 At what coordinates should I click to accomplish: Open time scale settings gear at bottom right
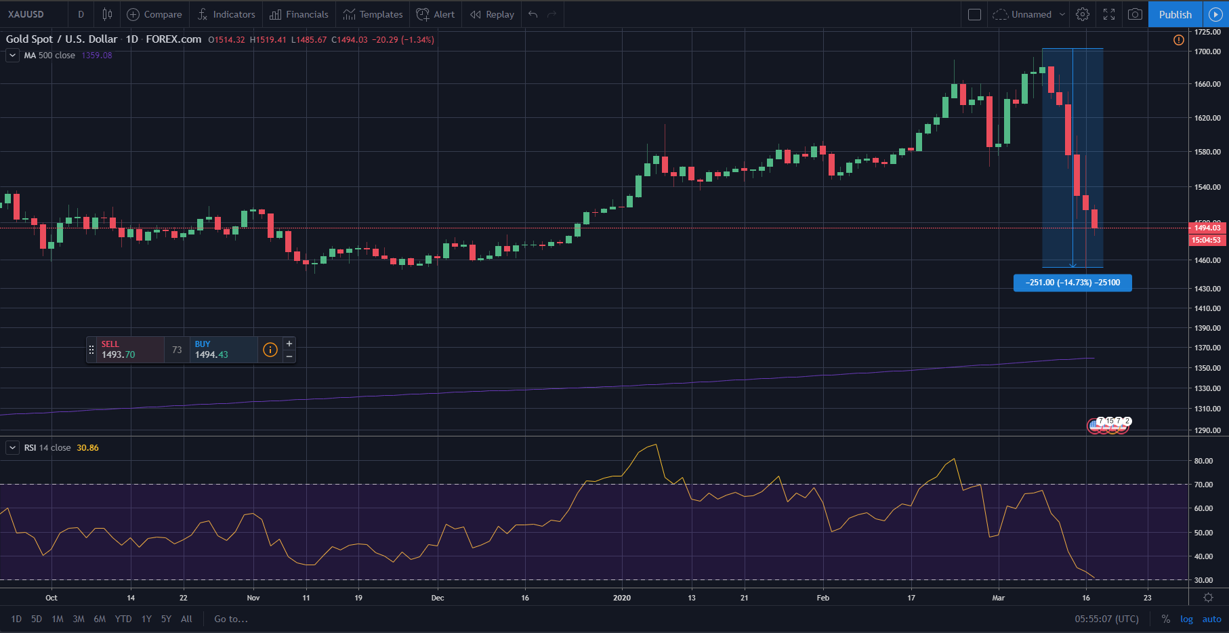pos(1208,598)
